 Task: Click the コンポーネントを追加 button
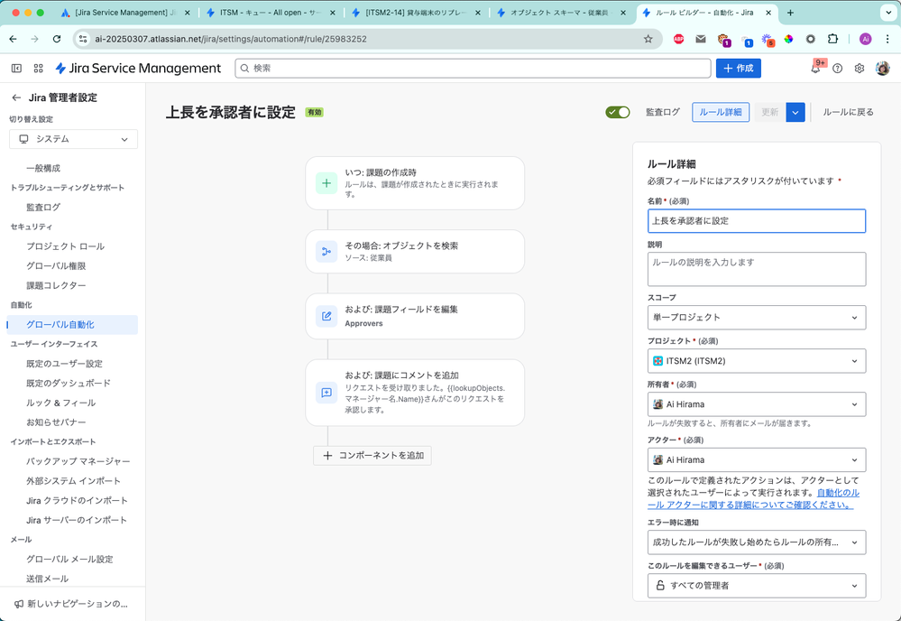pyautogui.click(x=372, y=455)
